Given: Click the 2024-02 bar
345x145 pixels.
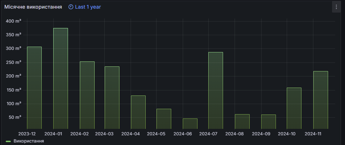Looking at the screenshot, I should coord(87,95).
